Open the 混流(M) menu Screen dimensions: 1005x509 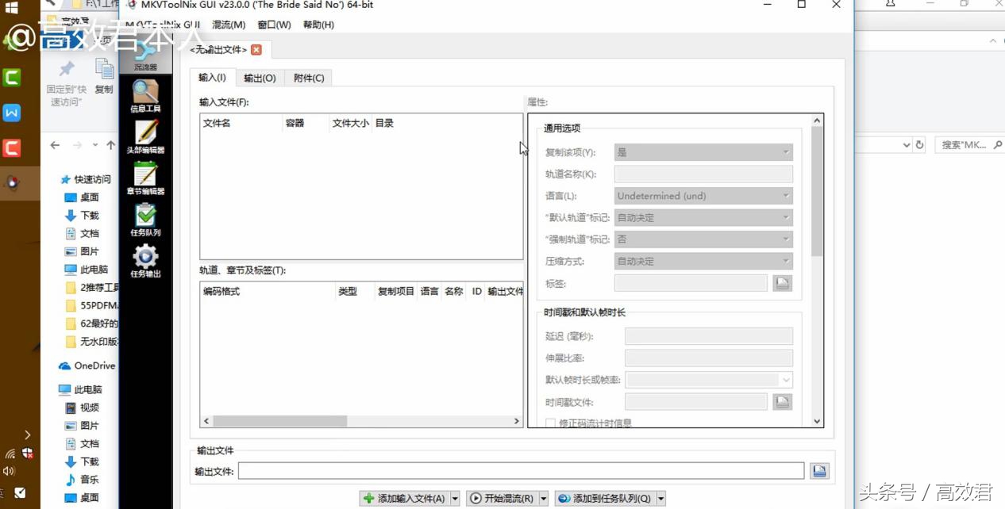pyautogui.click(x=228, y=24)
